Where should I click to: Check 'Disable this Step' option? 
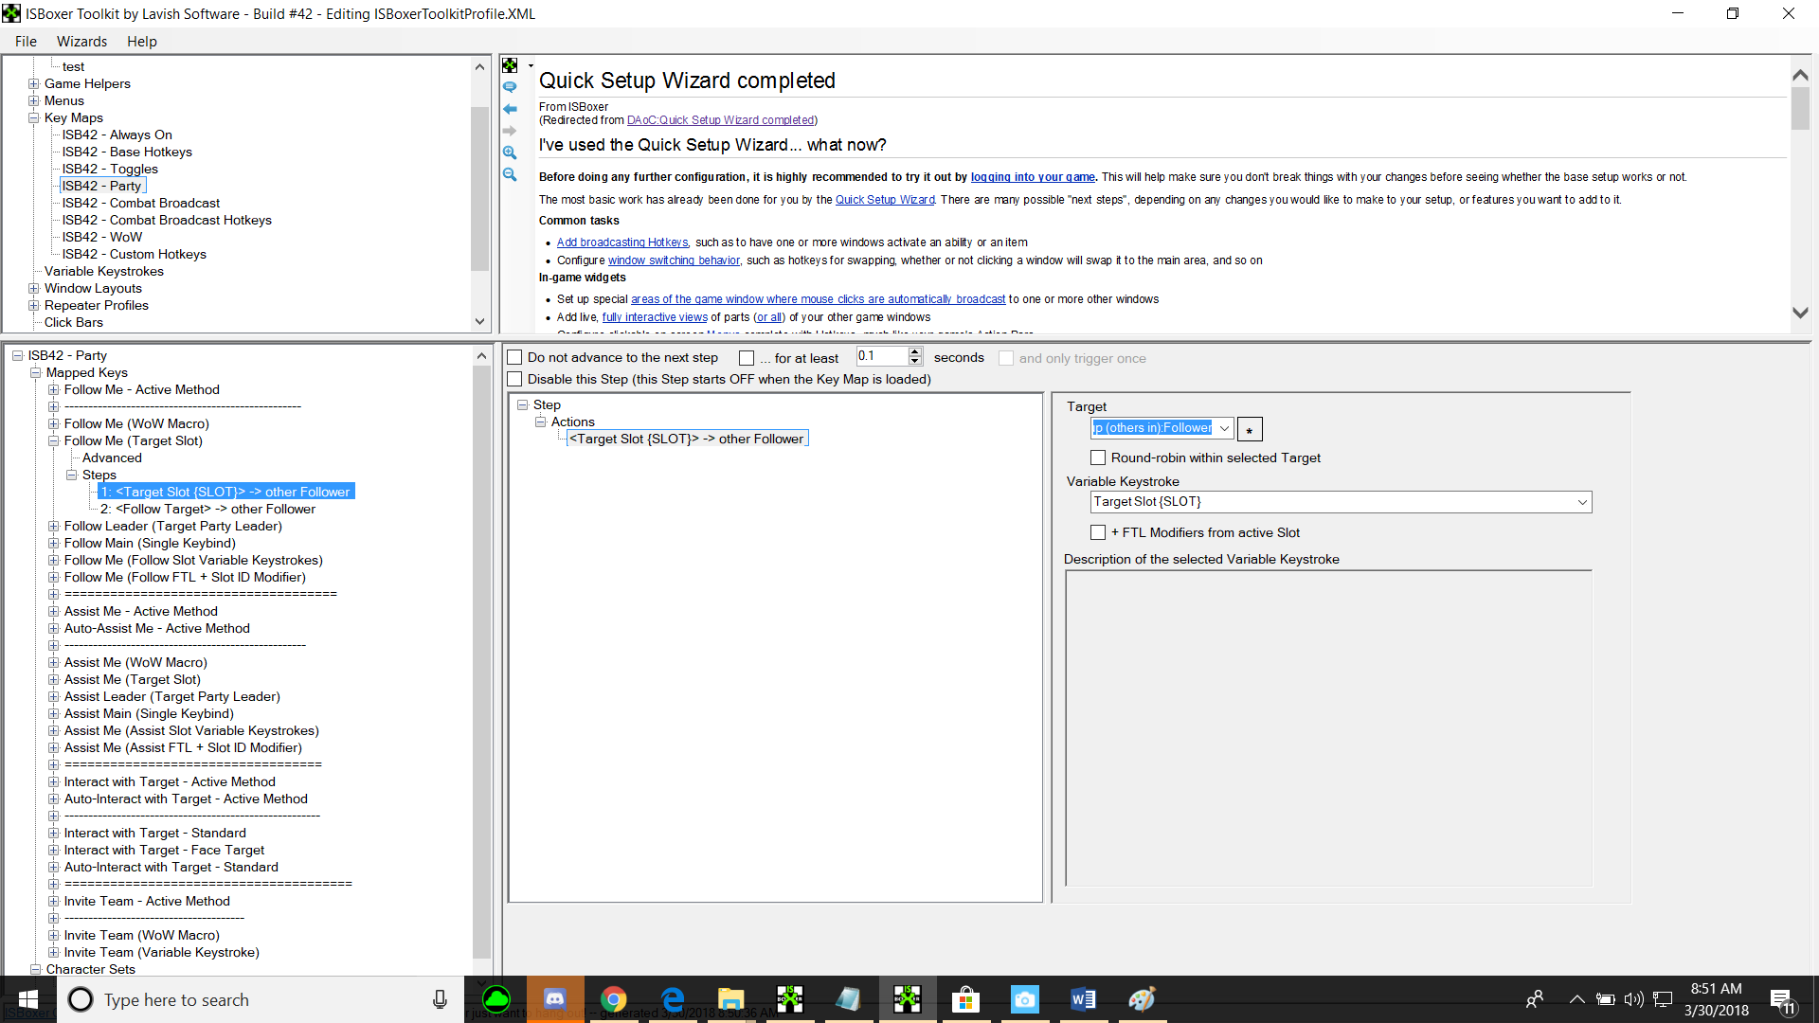click(x=515, y=380)
